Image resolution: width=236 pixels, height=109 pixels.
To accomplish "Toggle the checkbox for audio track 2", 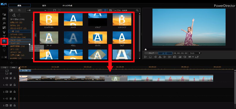I will tap(11, 99).
